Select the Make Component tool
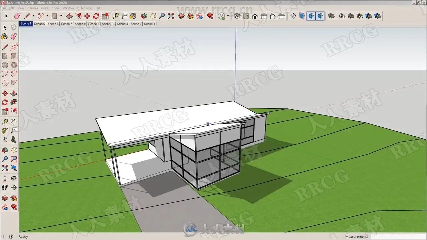The height and width of the screenshot is (240, 427). (x=14, y=27)
